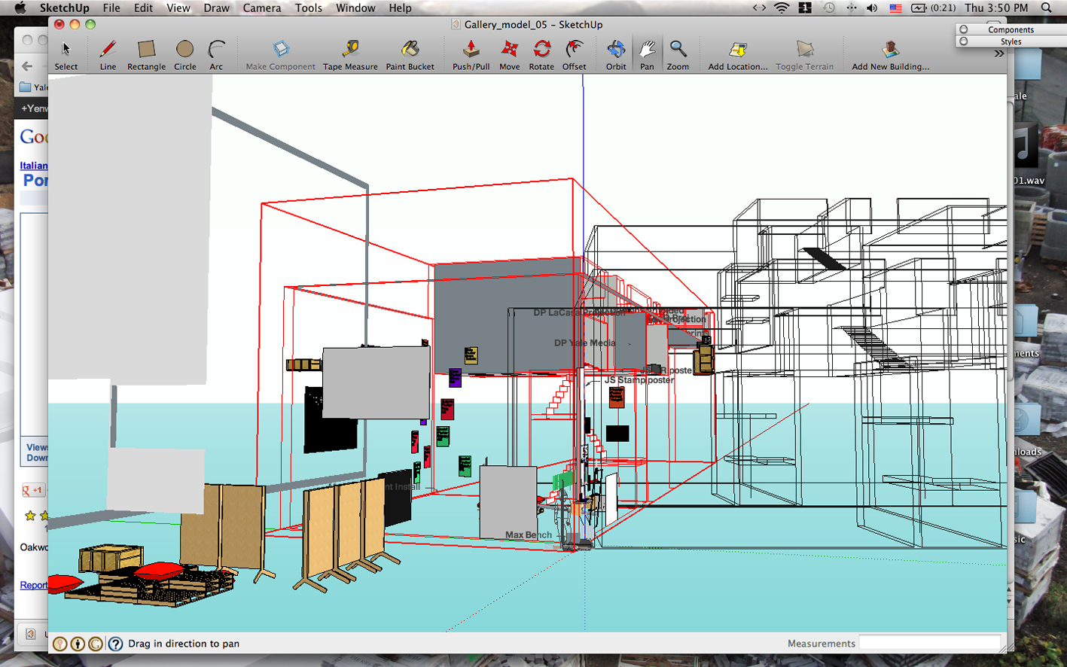Image resolution: width=1067 pixels, height=667 pixels.
Task: Open the Draw menu
Action: point(216,8)
